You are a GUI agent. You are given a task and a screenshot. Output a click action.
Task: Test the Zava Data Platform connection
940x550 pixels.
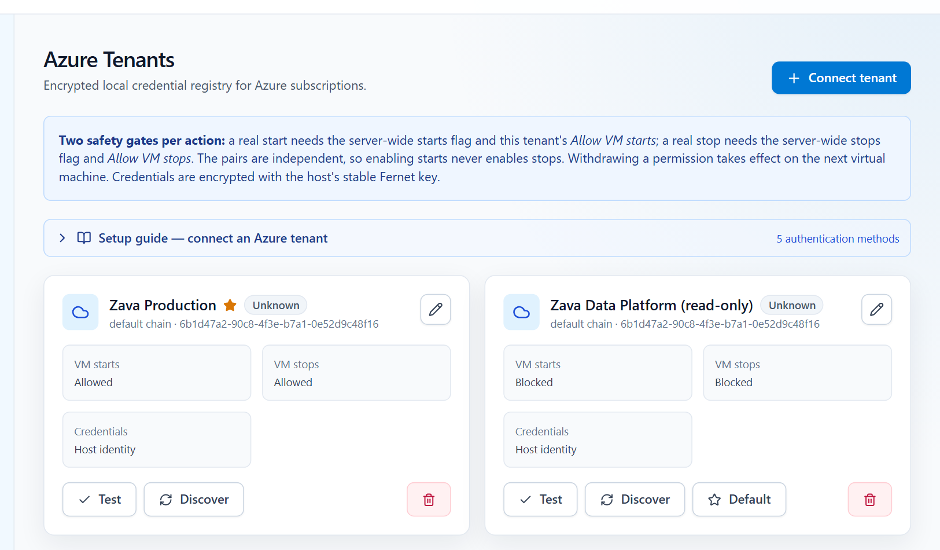(x=540, y=499)
